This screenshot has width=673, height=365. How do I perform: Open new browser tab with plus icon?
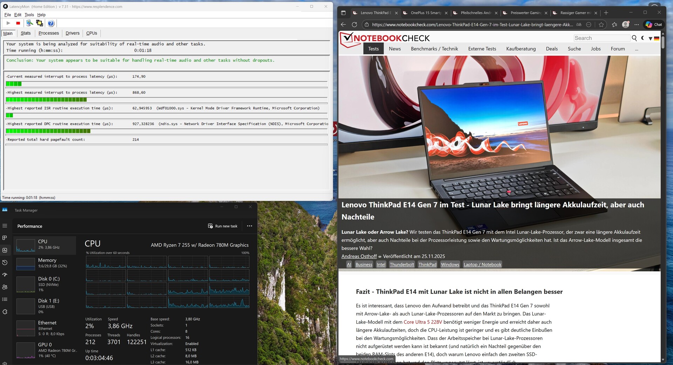606,13
